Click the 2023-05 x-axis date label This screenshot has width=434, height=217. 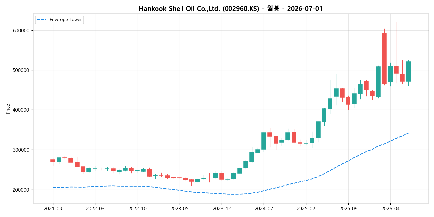(x=180, y=209)
